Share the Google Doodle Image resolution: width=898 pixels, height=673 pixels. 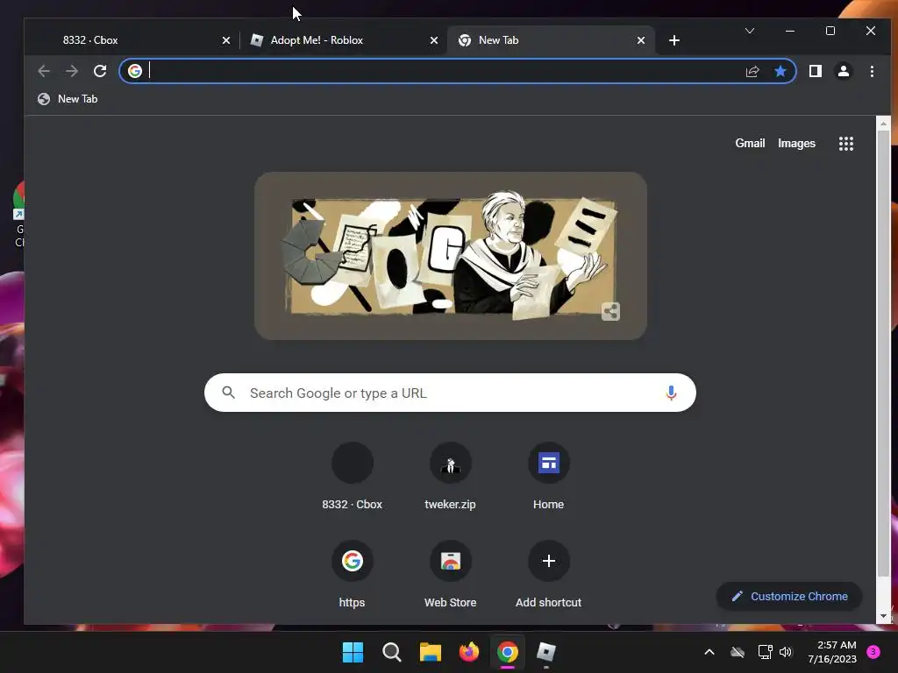pos(610,312)
